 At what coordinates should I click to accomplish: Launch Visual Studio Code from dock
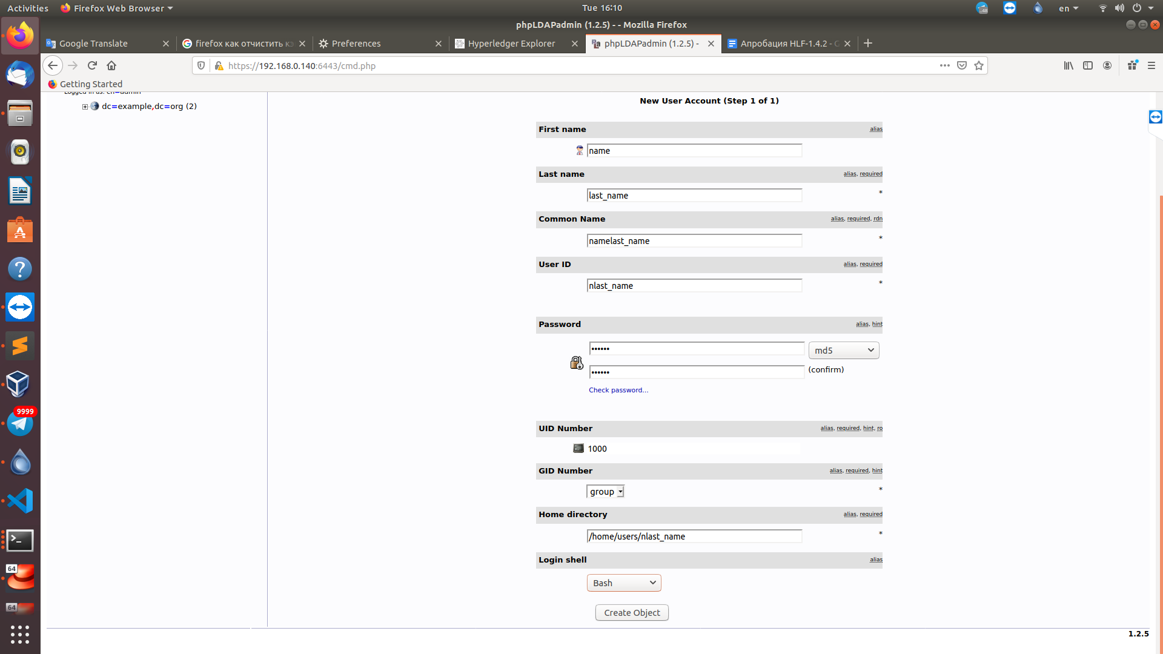pyautogui.click(x=20, y=501)
